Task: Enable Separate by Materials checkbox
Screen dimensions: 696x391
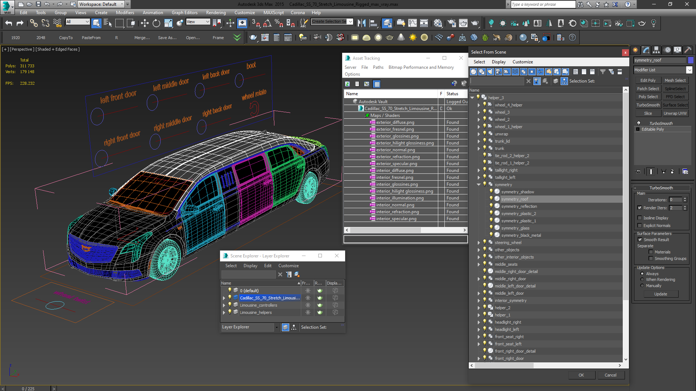Action: point(651,252)
